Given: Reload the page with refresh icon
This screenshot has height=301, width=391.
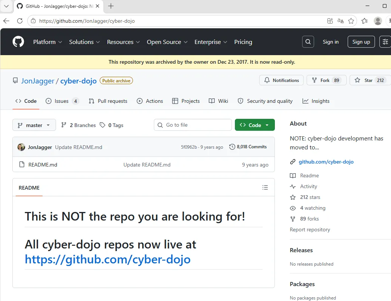Looking at the screenshot, I should (20, 21).
